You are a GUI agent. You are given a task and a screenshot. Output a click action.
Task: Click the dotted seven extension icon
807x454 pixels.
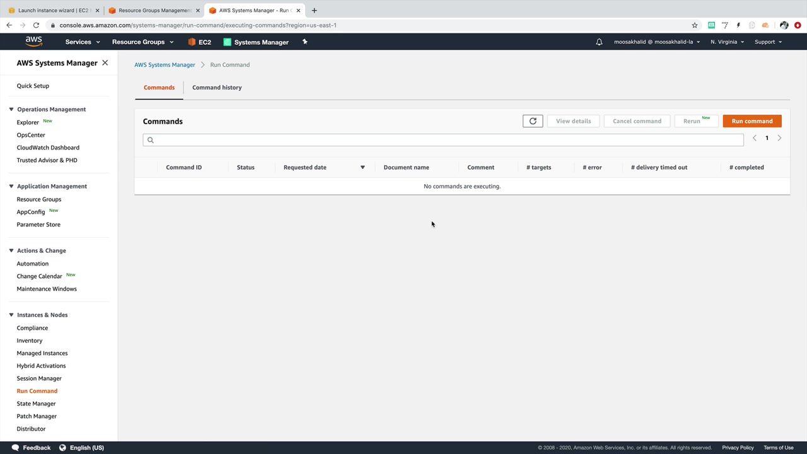[725, 25]
